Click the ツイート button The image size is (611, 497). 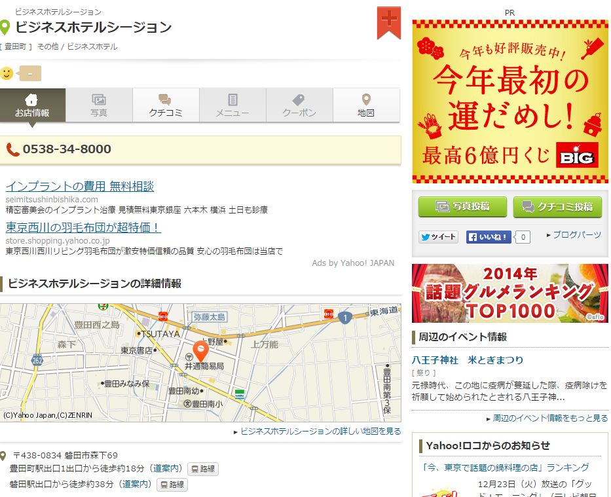coord(438,237)
